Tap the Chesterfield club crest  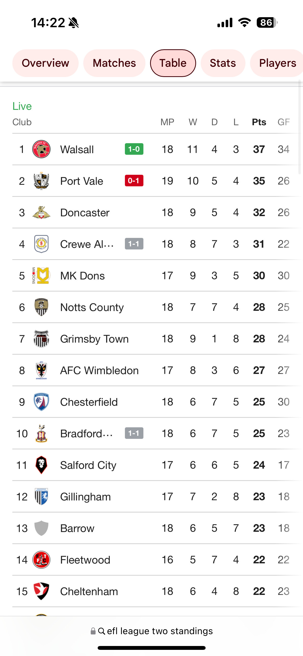tap(41, 402)
